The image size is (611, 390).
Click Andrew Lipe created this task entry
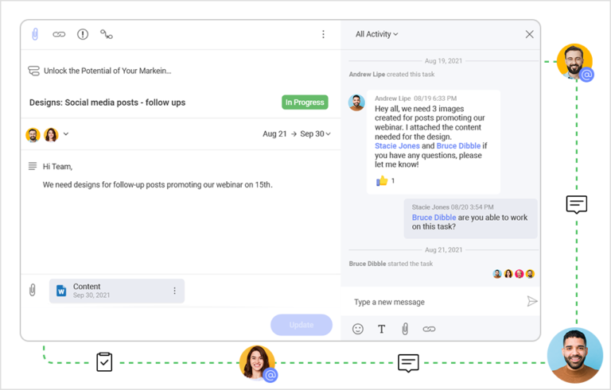391,75
